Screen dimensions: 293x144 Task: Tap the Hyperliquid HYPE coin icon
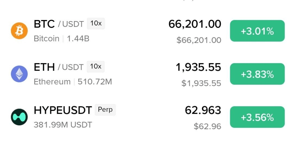point(19,117)
